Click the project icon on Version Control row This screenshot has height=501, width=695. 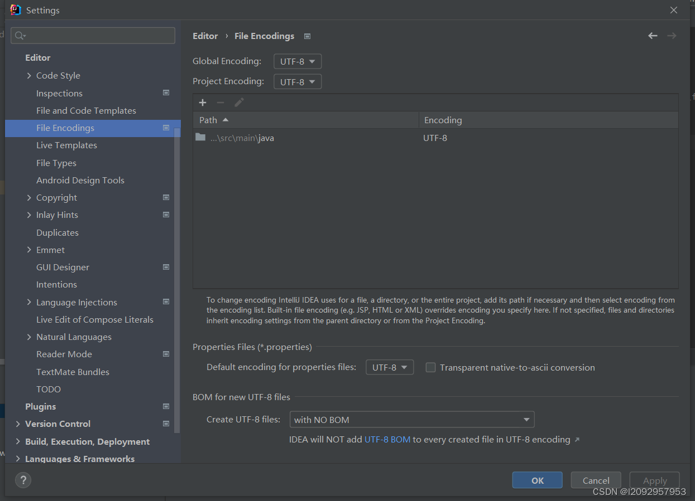166,424
